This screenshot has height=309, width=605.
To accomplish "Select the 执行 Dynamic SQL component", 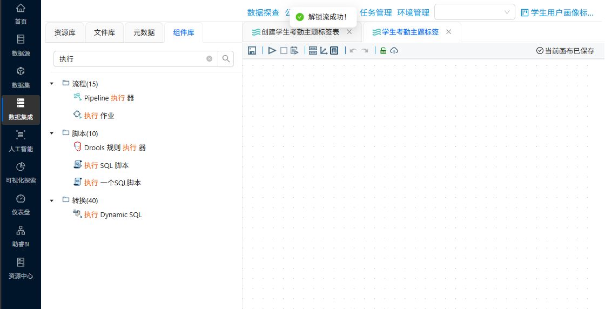I will (113, 214).
